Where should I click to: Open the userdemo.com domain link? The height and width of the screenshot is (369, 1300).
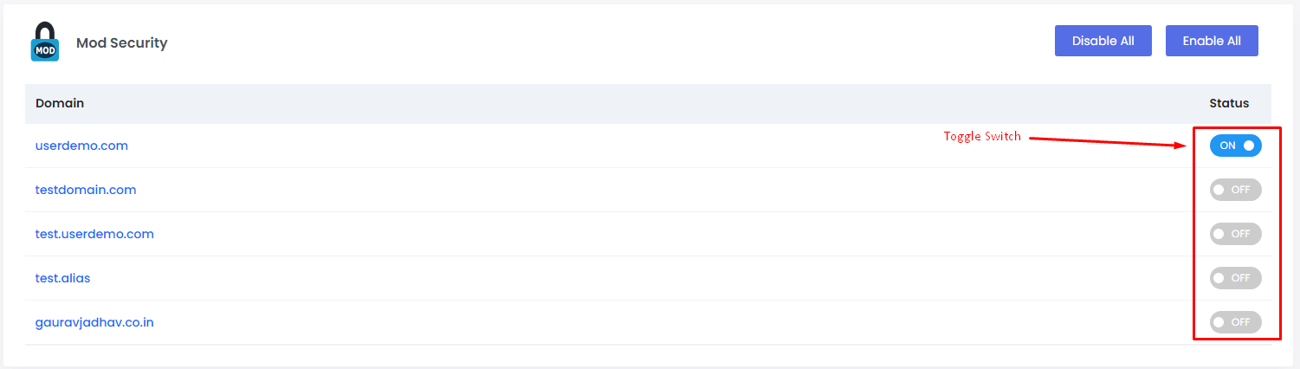click(81, 146)
